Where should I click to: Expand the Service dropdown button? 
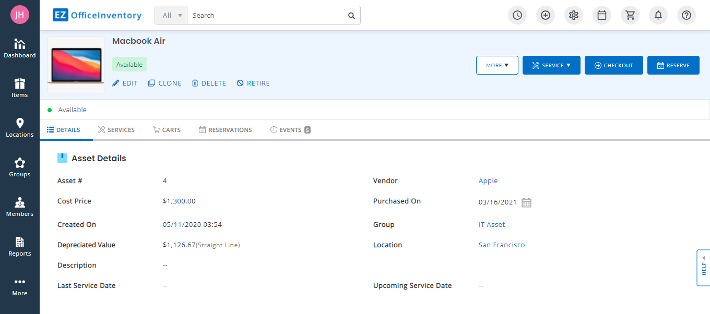[551, 65]
